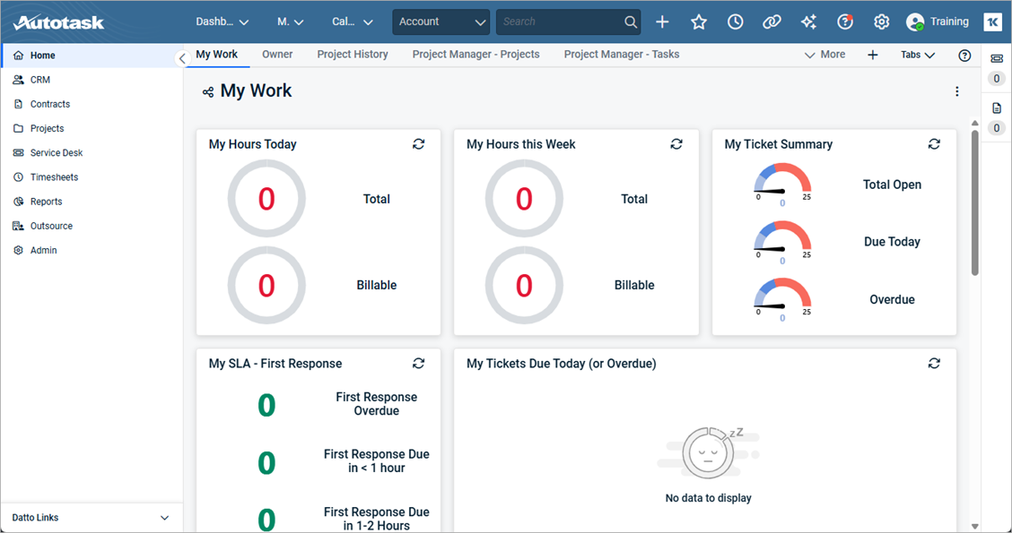The image size is (1012, 533).
Task: Refresh the My Ticket Summary widget
Action: point(934,143)
